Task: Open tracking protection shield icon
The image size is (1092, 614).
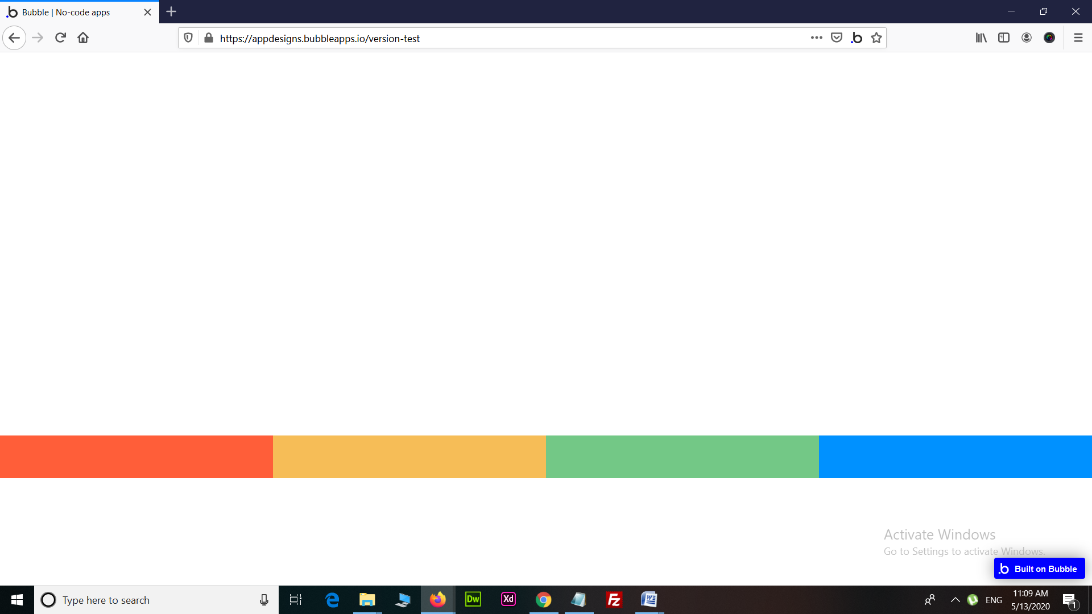Action: tap(188, 38)
